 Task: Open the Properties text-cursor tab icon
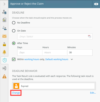coord(4,68)
